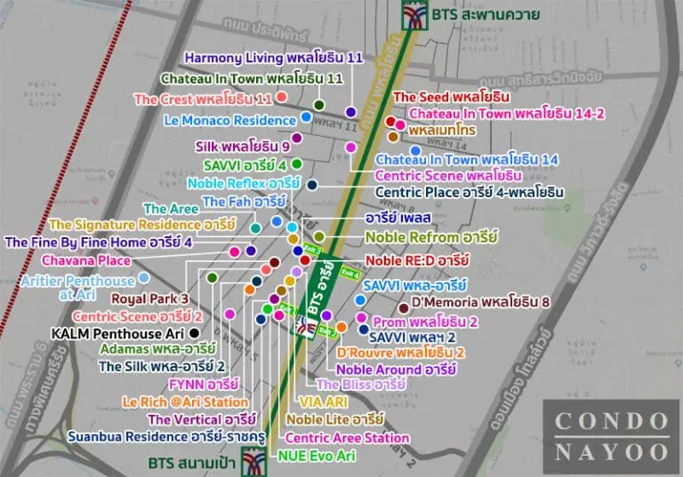The height and width of the screenshot is (477, 683).
Task: Click the Adamas พหล-อารีย์ label
Action: 157,348
